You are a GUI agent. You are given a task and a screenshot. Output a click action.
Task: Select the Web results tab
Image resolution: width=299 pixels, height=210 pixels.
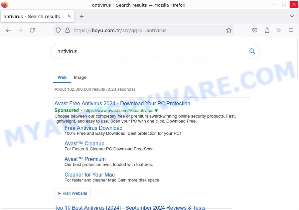tap(62, 78)
